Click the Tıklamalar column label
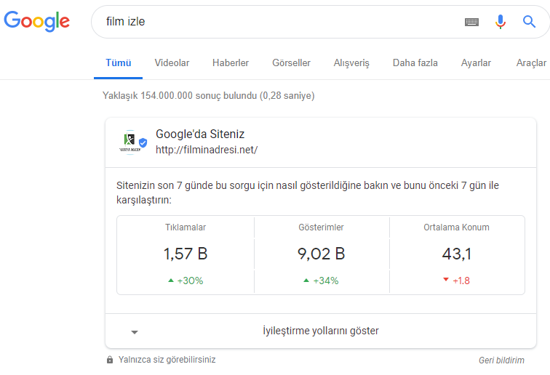Screen dimensions: 550x375 coord(186,227)
